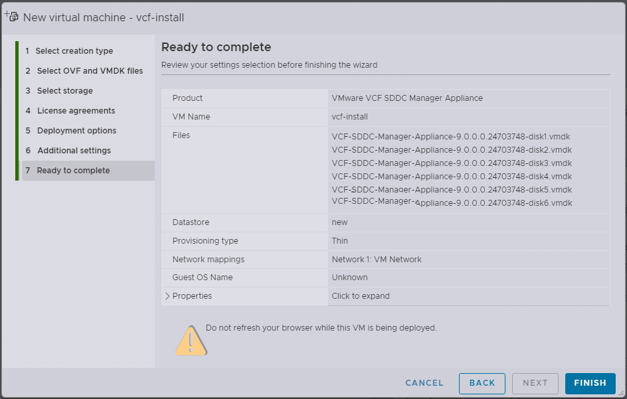Click the greyed-out NEXT button
This screenshot has height=399, width=627.
[x=535, y=383]
